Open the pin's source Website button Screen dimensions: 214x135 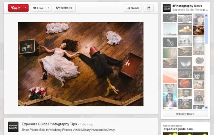pos(64,8)
